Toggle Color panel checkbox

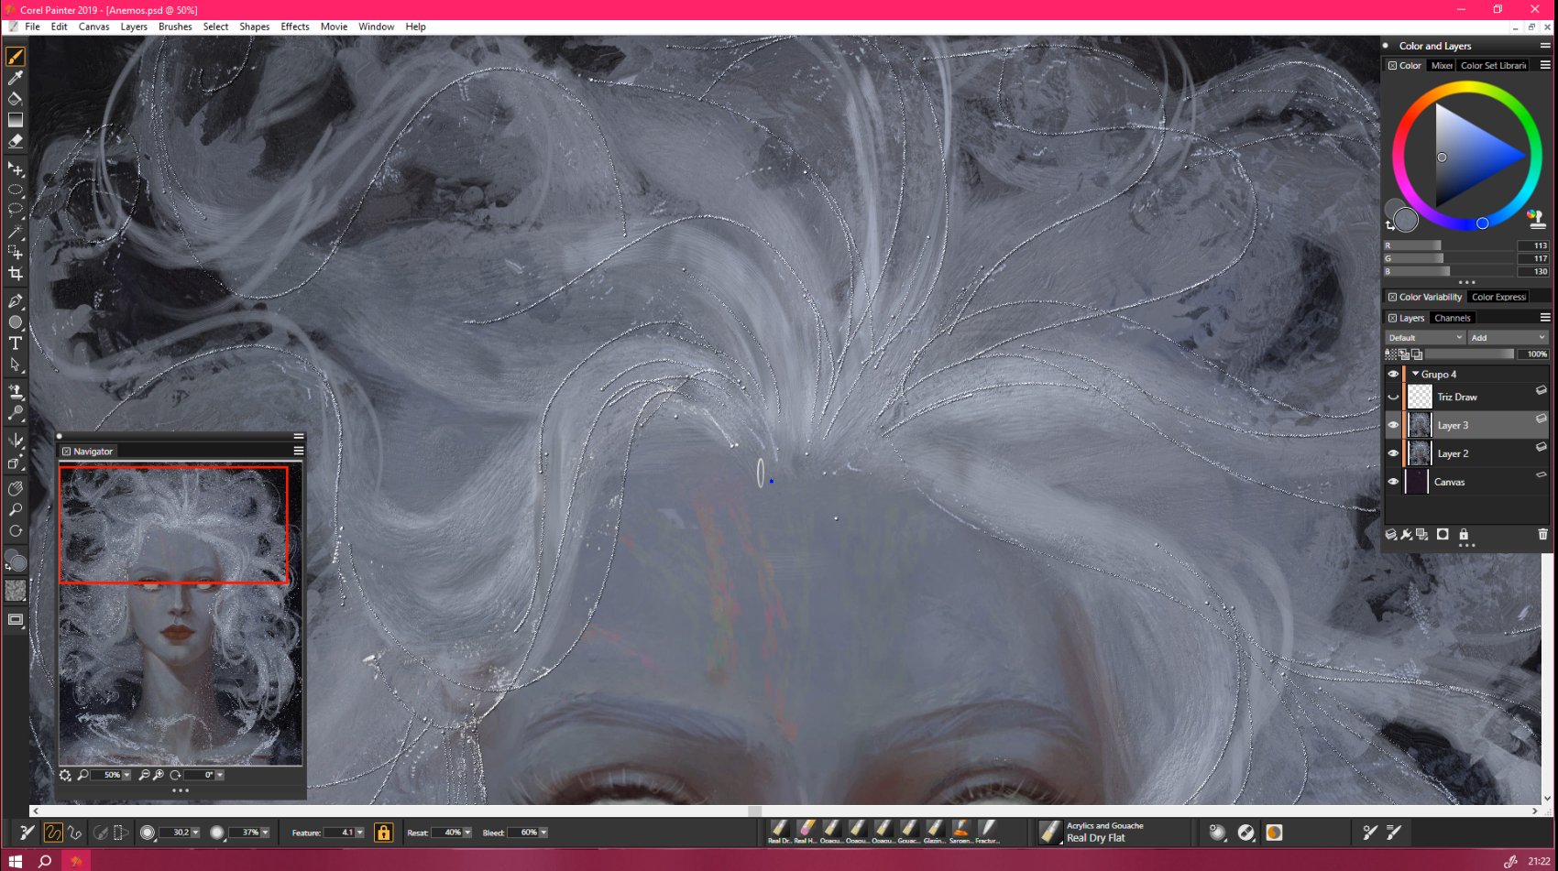pyautogui.click(x=1392, y=66)
